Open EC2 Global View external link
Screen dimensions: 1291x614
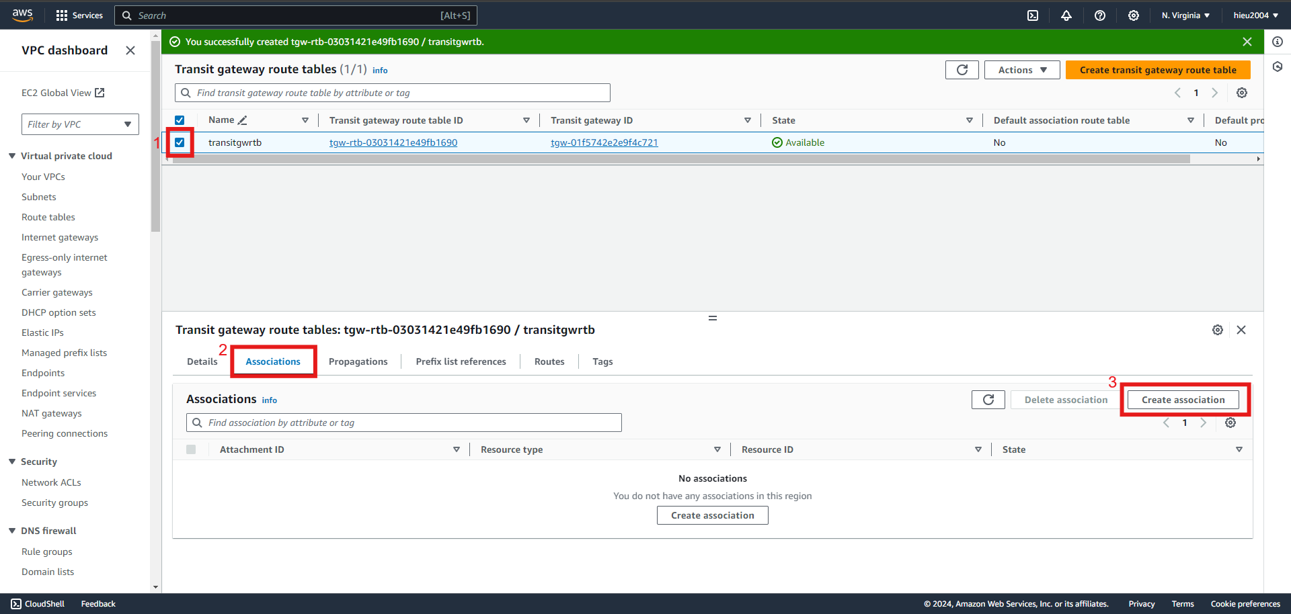click(63, 93)
